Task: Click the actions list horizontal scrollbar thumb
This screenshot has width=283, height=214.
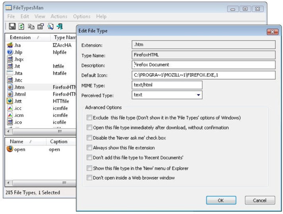Action: pos(44,183)
